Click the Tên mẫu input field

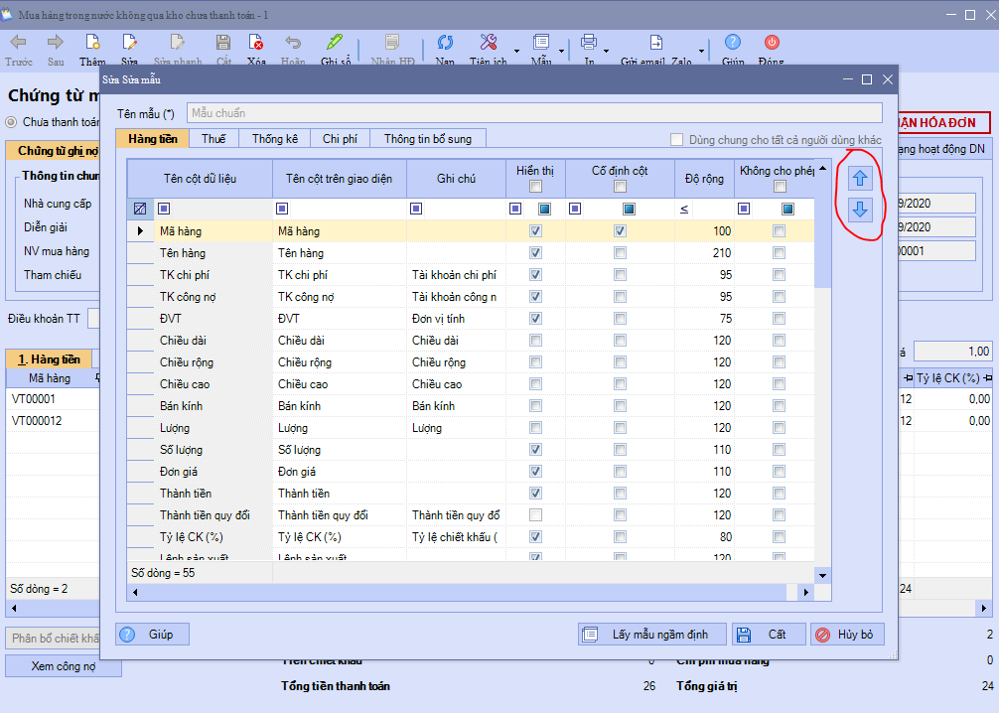coord(534,113)
